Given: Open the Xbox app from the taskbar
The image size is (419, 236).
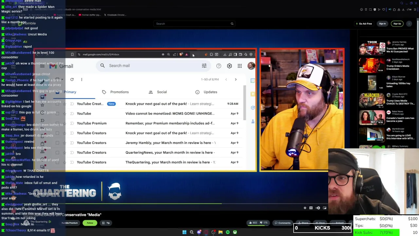Looking at the screenshot, I should click(235, 232).
